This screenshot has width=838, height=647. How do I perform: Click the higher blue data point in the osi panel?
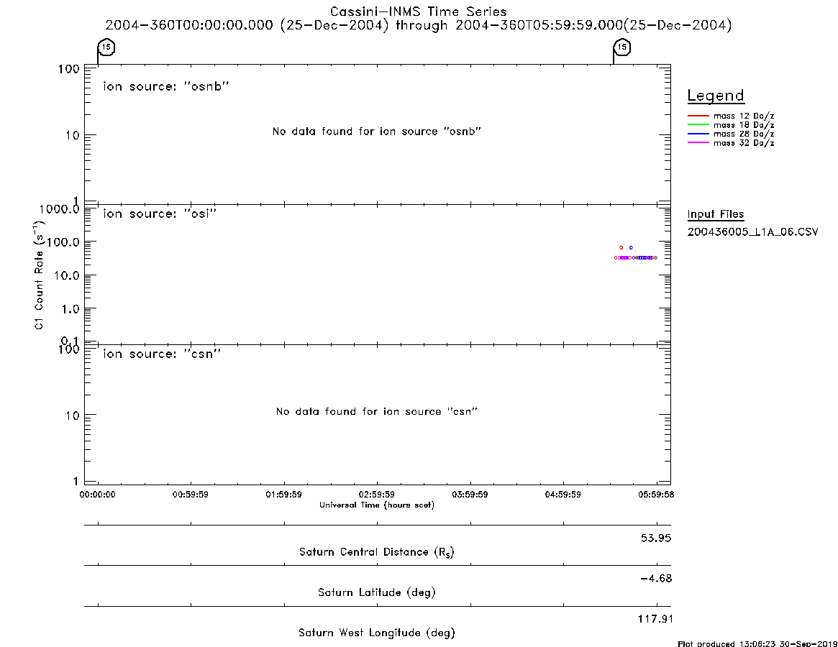tap(631, 247)
